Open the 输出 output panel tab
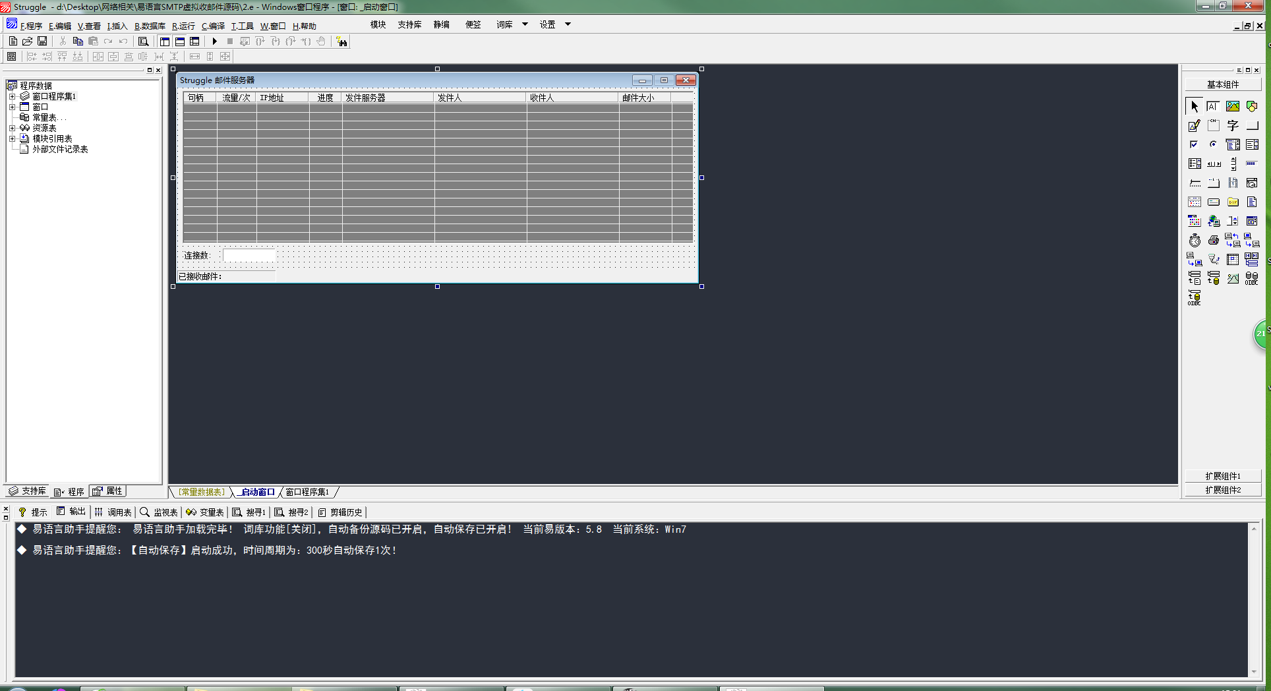The height and width of the screenshot is (691, 1271). [x=71, y=512]
